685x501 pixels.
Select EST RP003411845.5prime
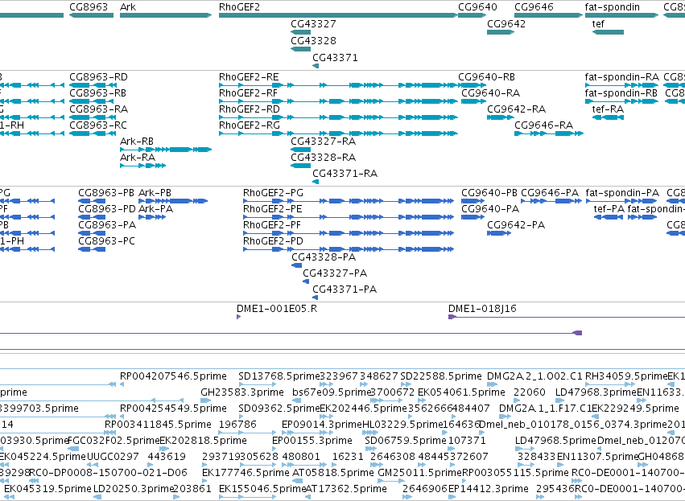point(158,425)
